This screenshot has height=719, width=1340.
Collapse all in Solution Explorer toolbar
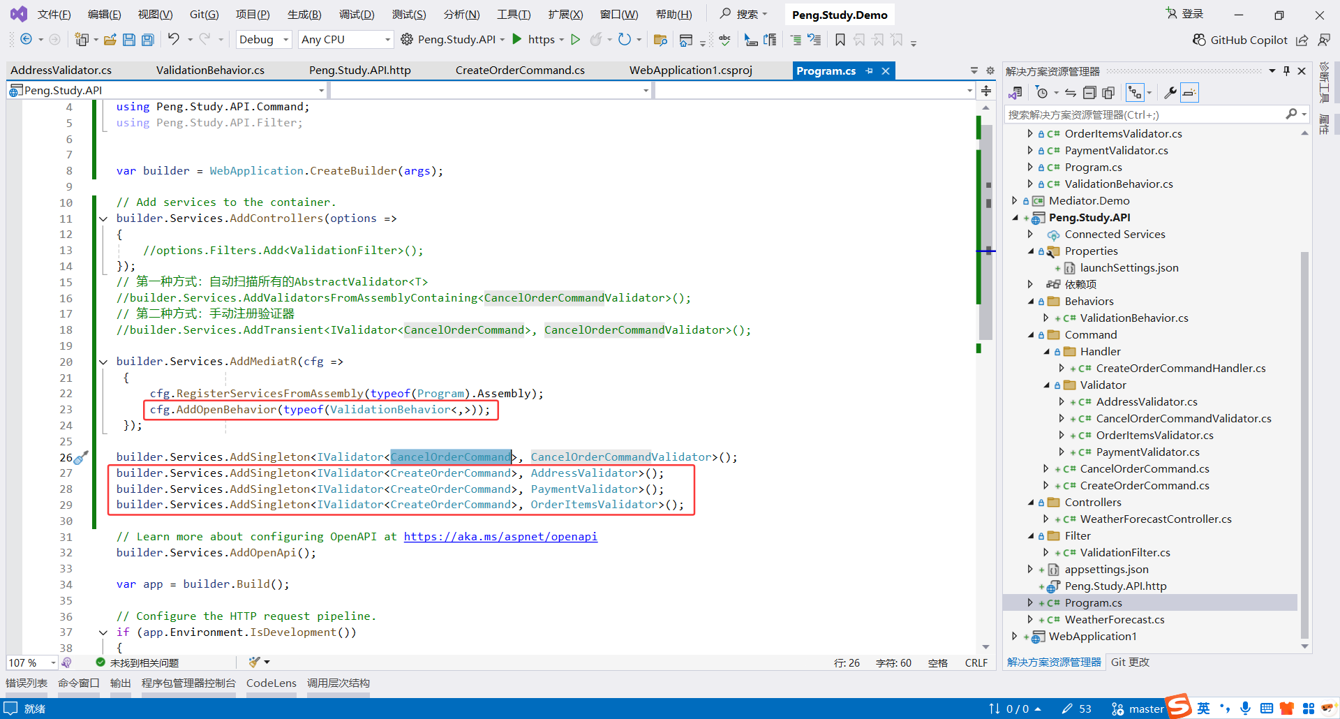[x=1089, y=93]
